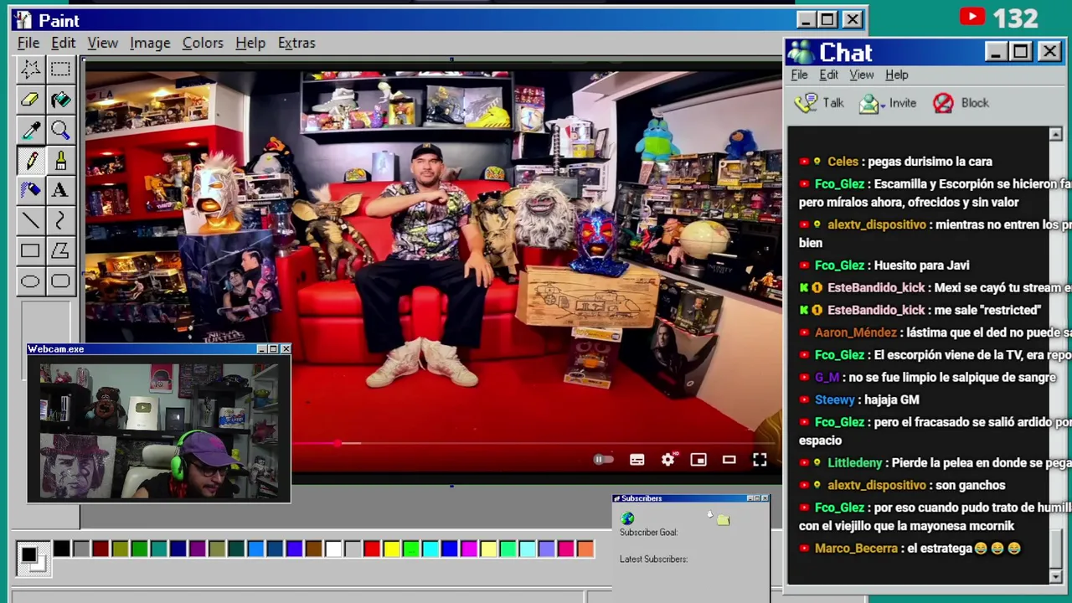Click username G_M in chat

[827, 378]
